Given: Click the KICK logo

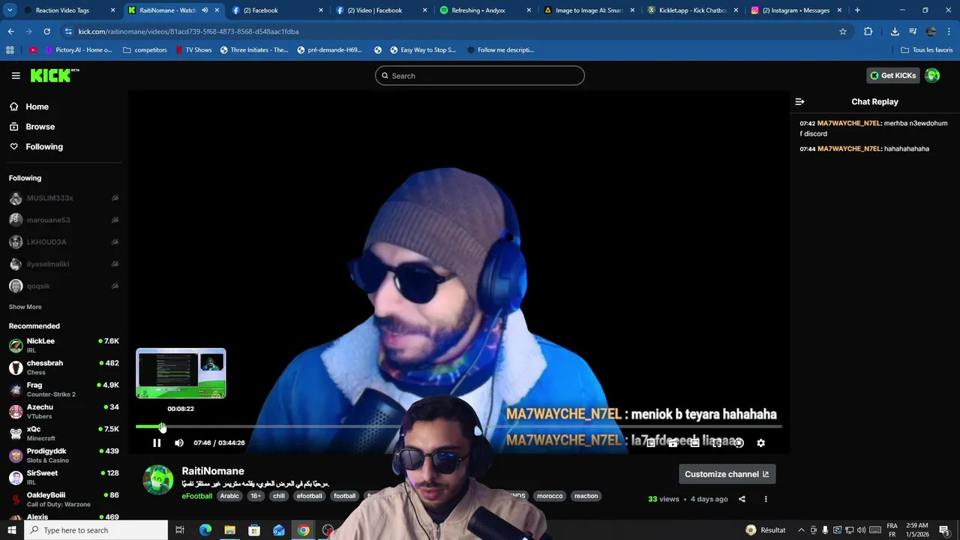Looking at the screenshot, I should 54,75.
